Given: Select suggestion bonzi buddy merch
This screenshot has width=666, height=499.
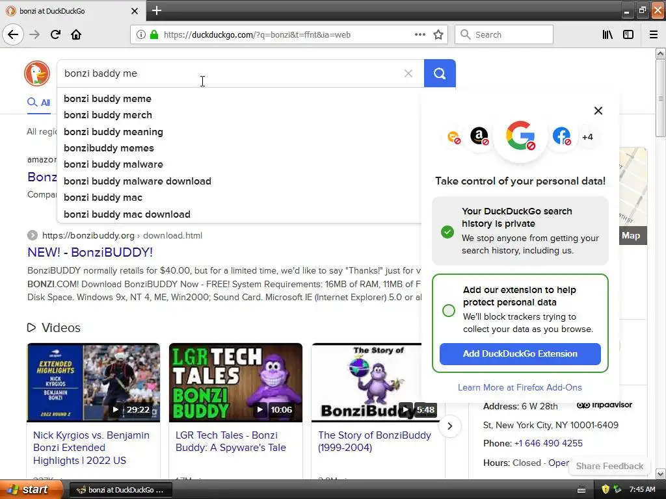Looking at the screenshot, I should [239, 115].
